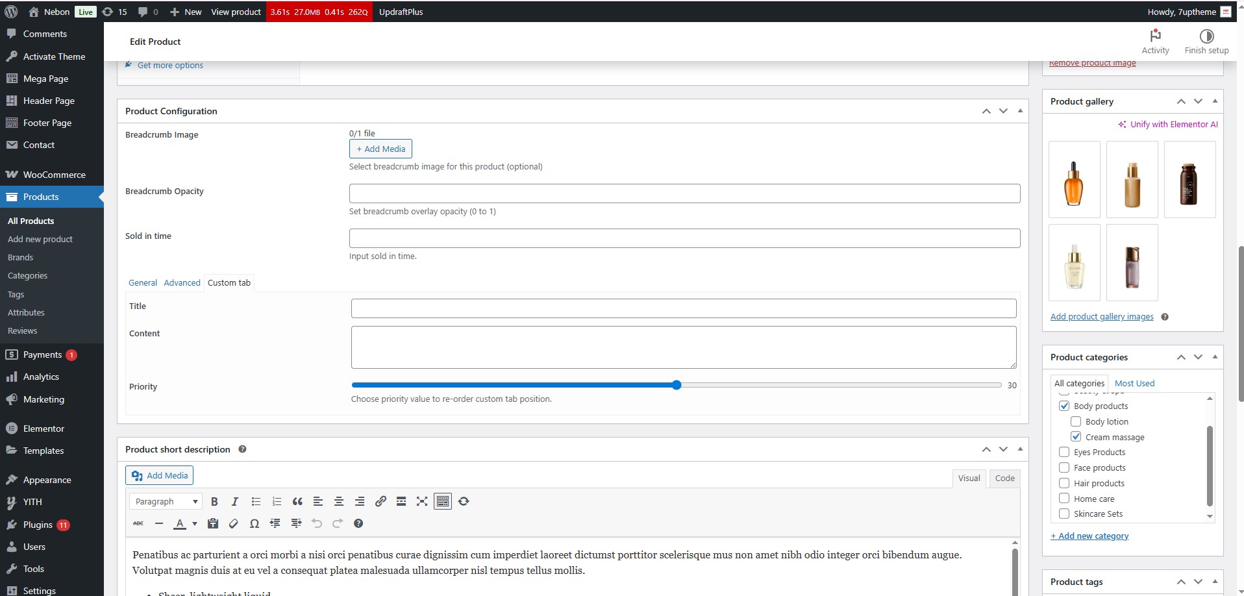Enable the Skincare Sets checkbox
Screen dimensions: 1244x596
tap(1064, 514)
